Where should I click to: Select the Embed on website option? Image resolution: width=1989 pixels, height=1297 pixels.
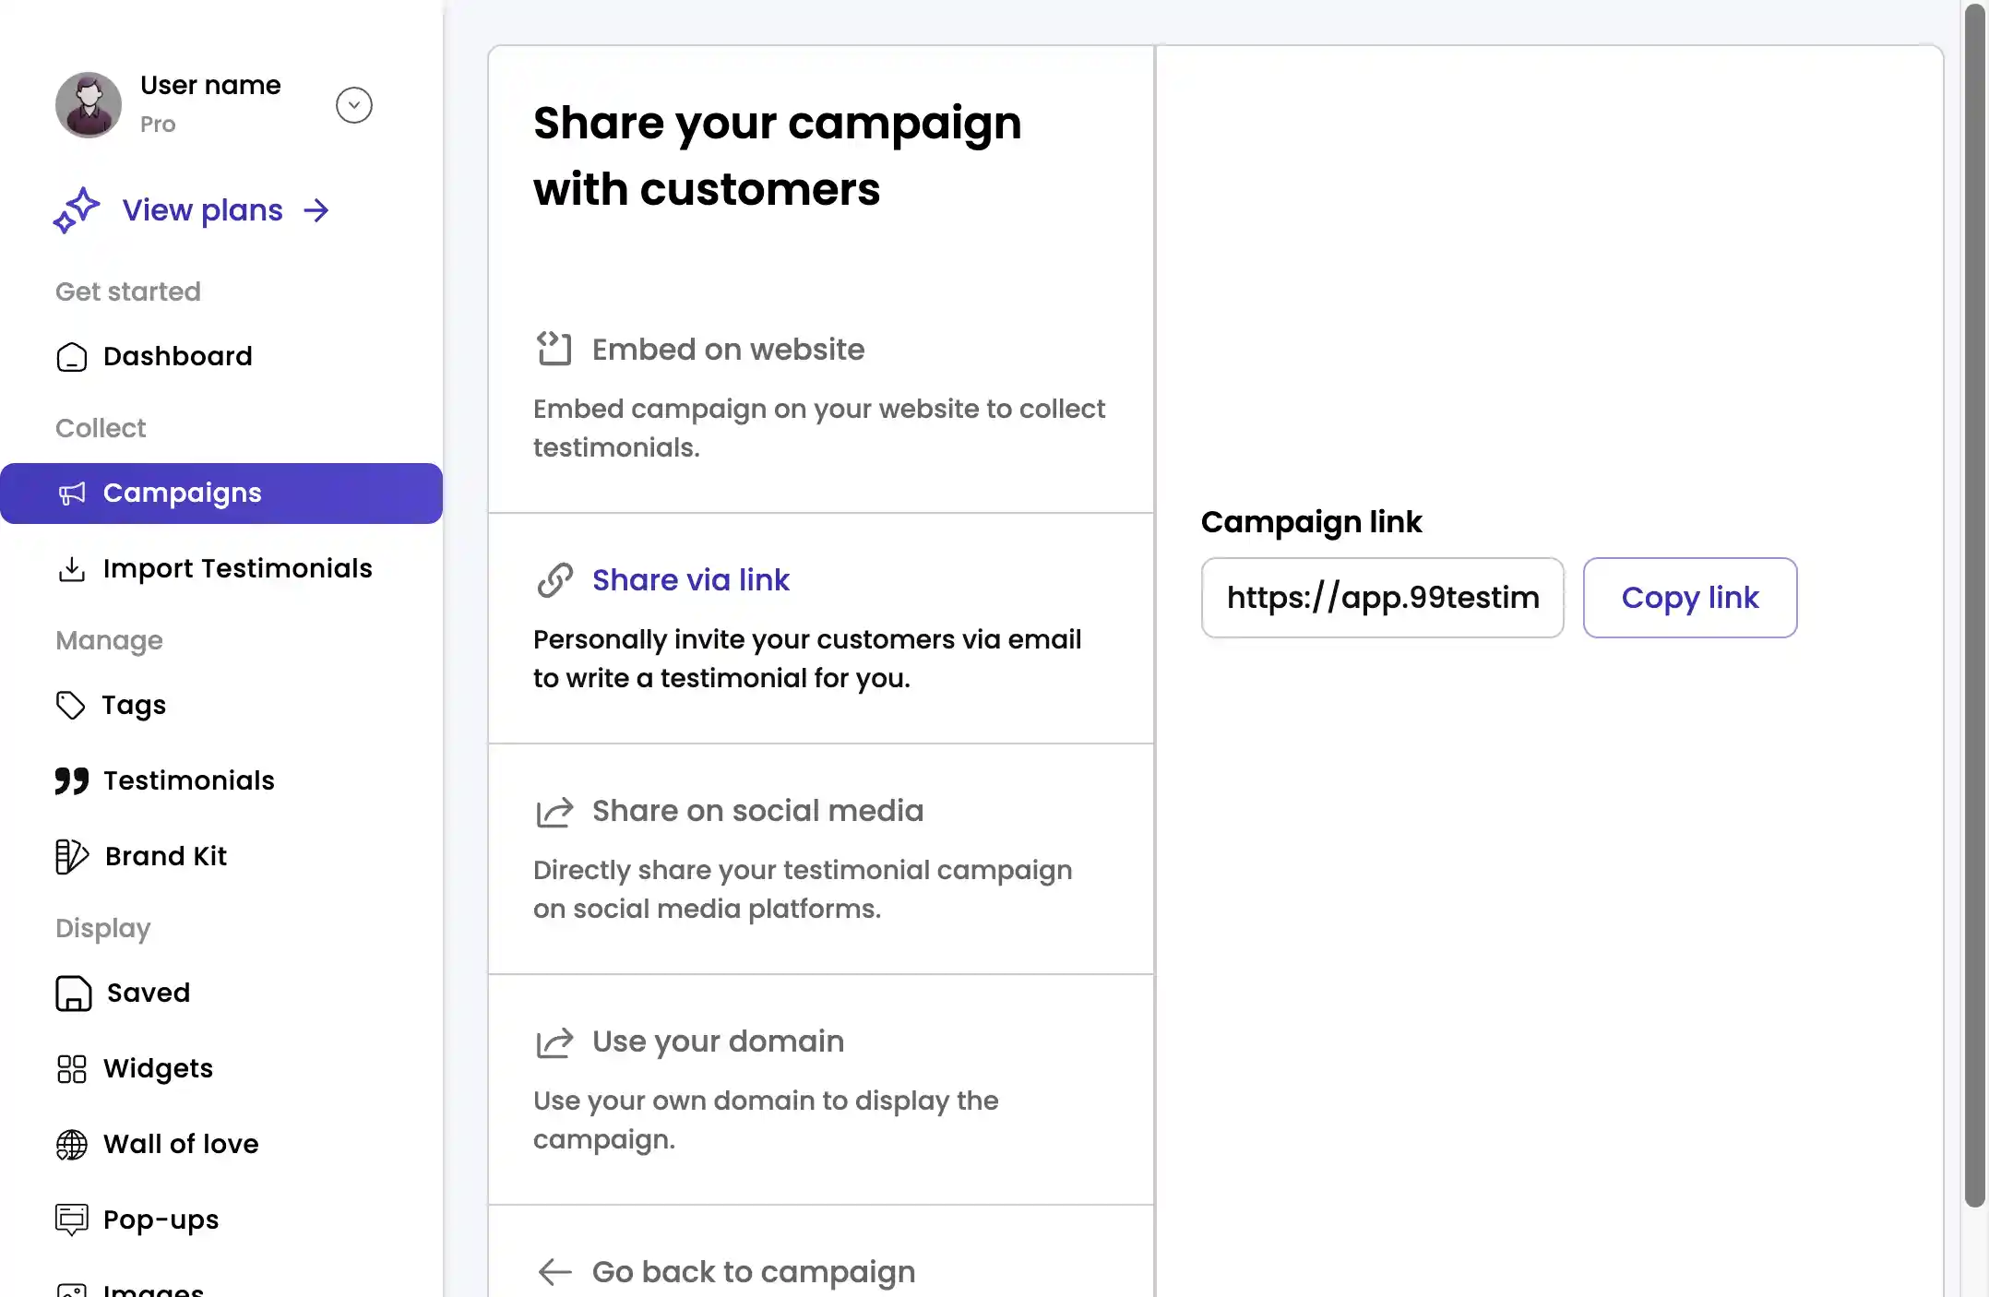728,350
